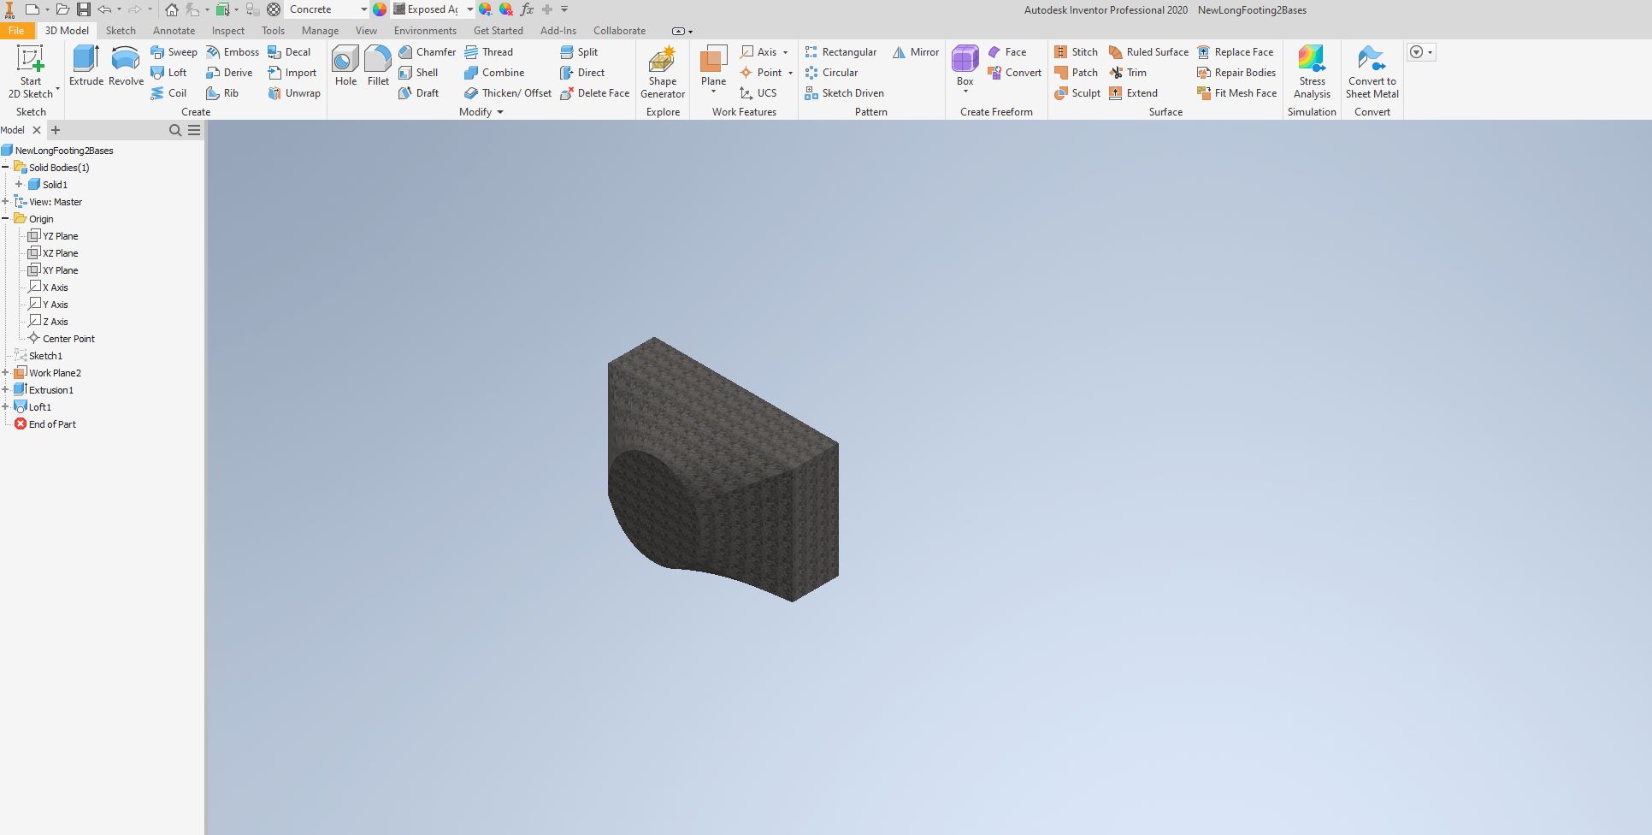Open the material dropdown showing Concrete

coord(363,9)
